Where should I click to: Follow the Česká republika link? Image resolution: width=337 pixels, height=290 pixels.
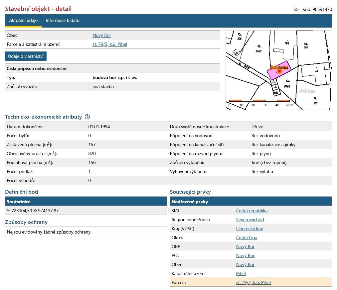pos(252,211)
